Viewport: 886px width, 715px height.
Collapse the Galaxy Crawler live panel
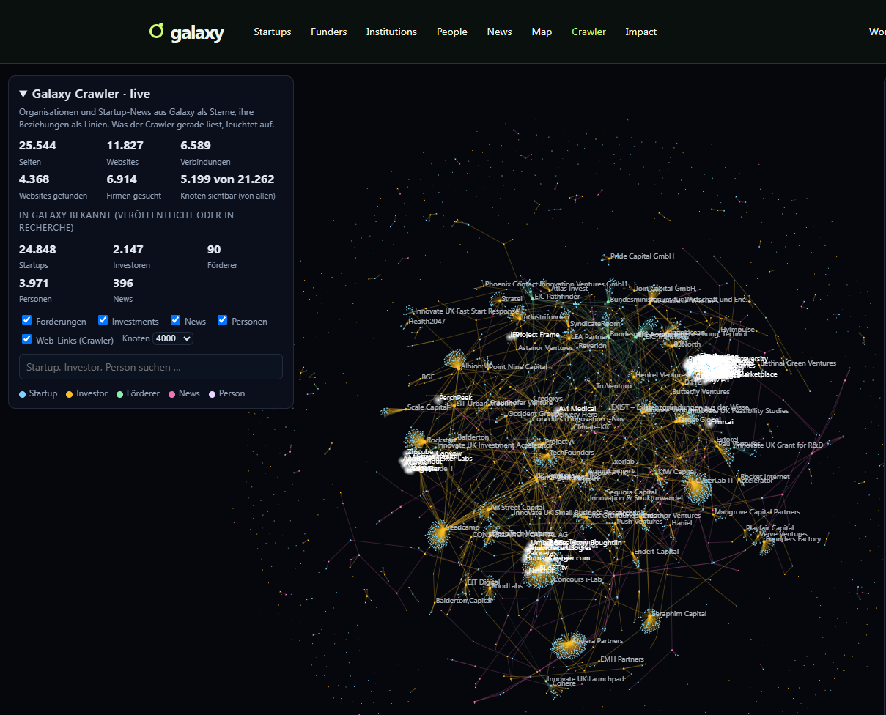point(85,94)
